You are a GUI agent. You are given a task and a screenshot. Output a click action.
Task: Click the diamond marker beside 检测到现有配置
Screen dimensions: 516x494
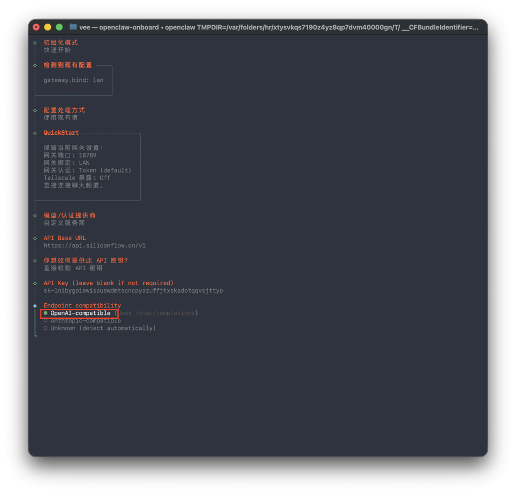(x=35, y=65)
